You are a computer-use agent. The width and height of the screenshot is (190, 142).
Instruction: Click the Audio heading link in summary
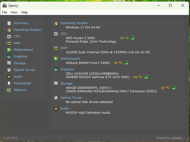coord(65,108)
